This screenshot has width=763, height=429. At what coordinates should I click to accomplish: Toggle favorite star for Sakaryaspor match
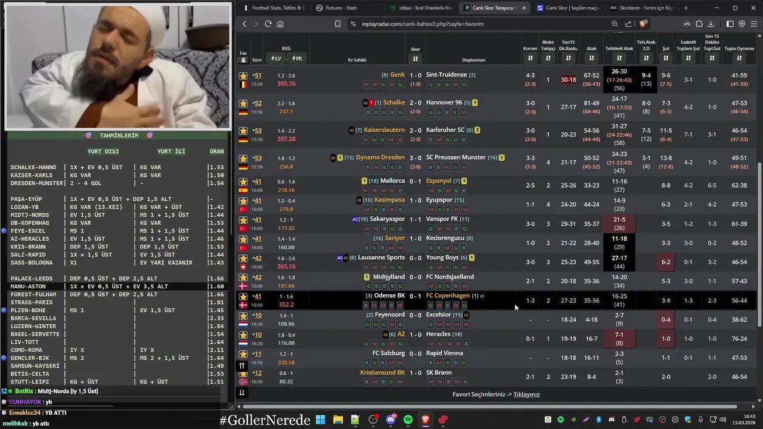(x=243, y=220)
